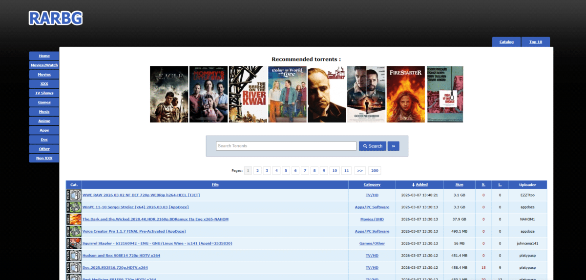
Task: Open Other sidebar category
Action: pyautogui.click(x=44, y=149)
